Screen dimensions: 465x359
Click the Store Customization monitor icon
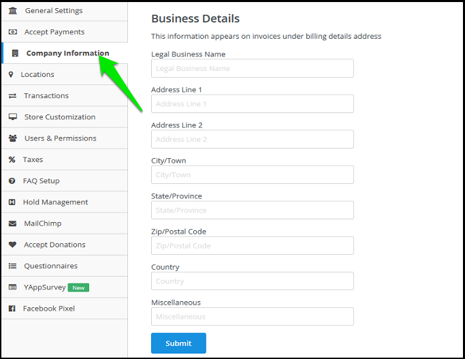12,117
